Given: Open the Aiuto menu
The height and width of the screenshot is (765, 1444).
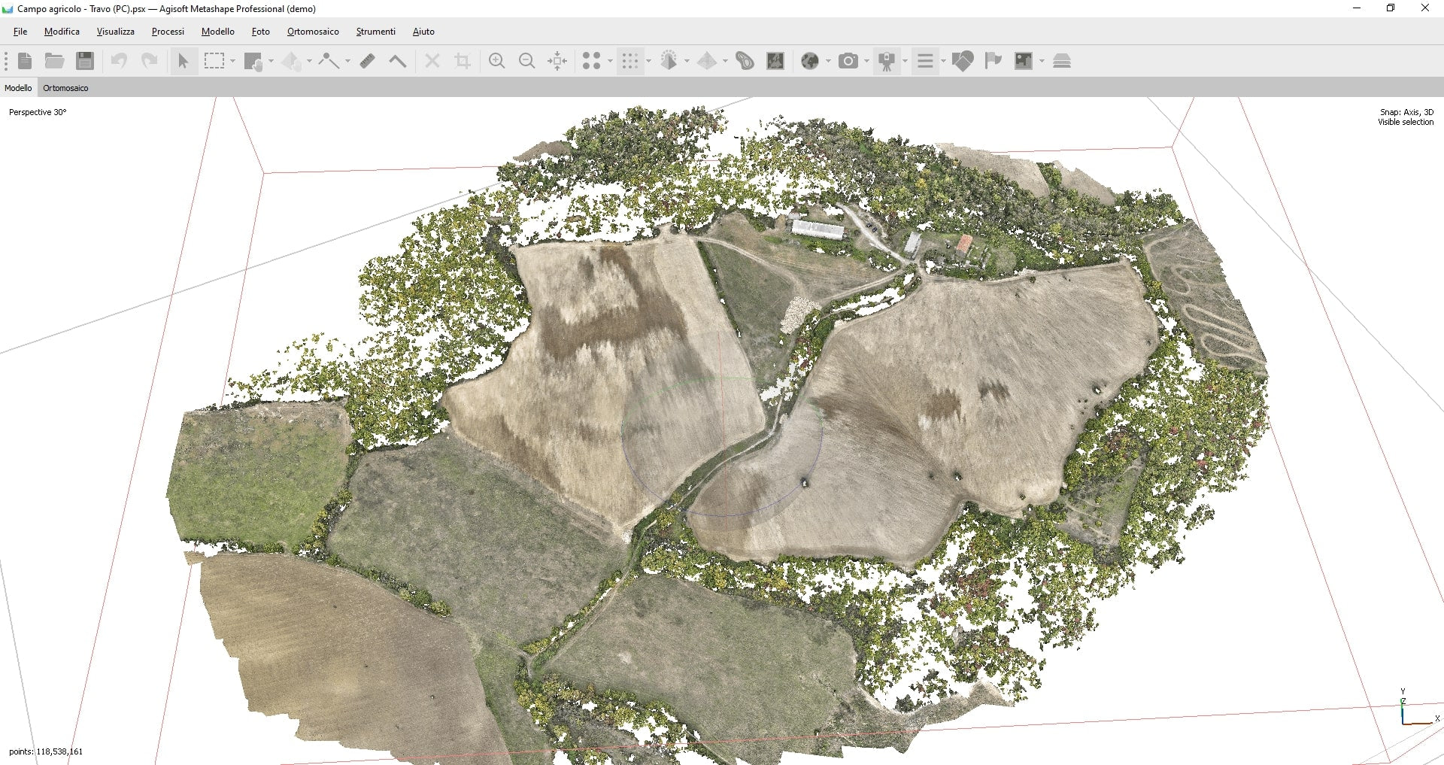Looking at the screenshot, I should [423, 32].
